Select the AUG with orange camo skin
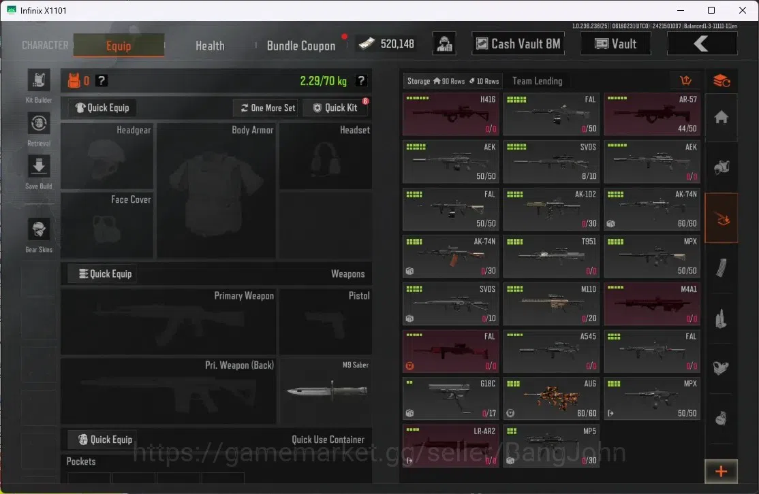This screenshot has height=494, width=759. tap(551, 398)
